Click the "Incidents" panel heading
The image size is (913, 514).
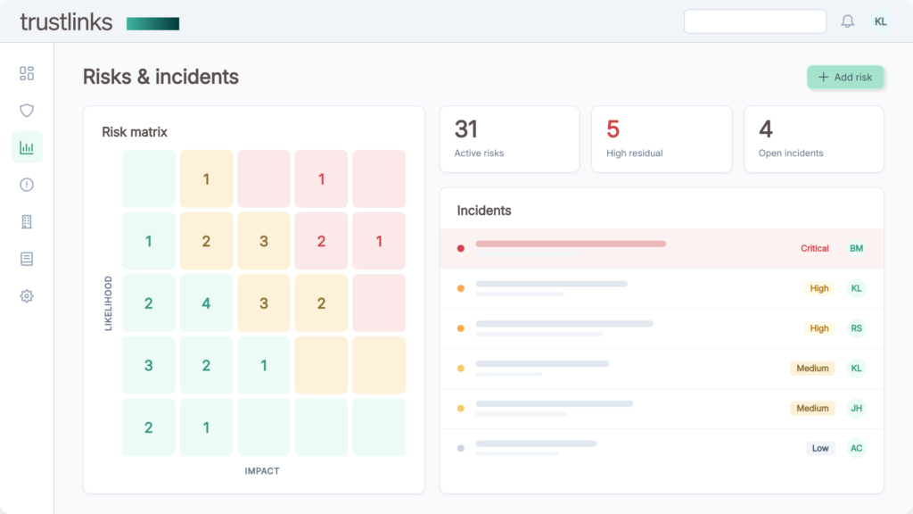(x=484, y=211)
